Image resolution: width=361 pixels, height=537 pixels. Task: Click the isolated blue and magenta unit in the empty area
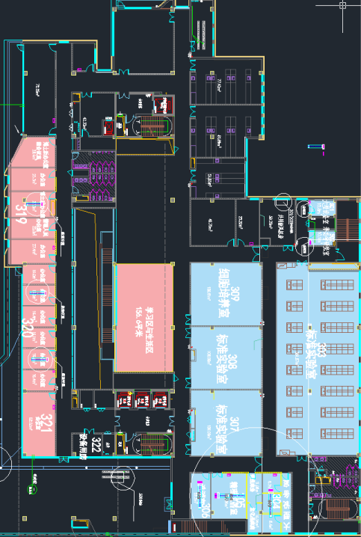(316, 147)
